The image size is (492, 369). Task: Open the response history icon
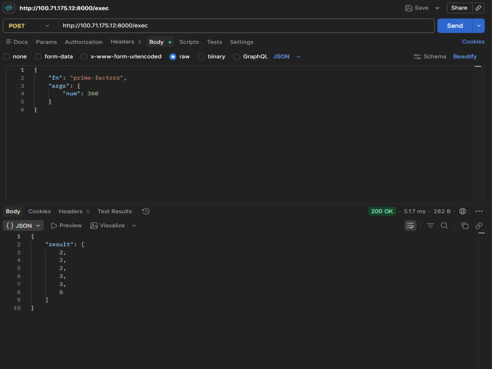click(x=145, y=211)
